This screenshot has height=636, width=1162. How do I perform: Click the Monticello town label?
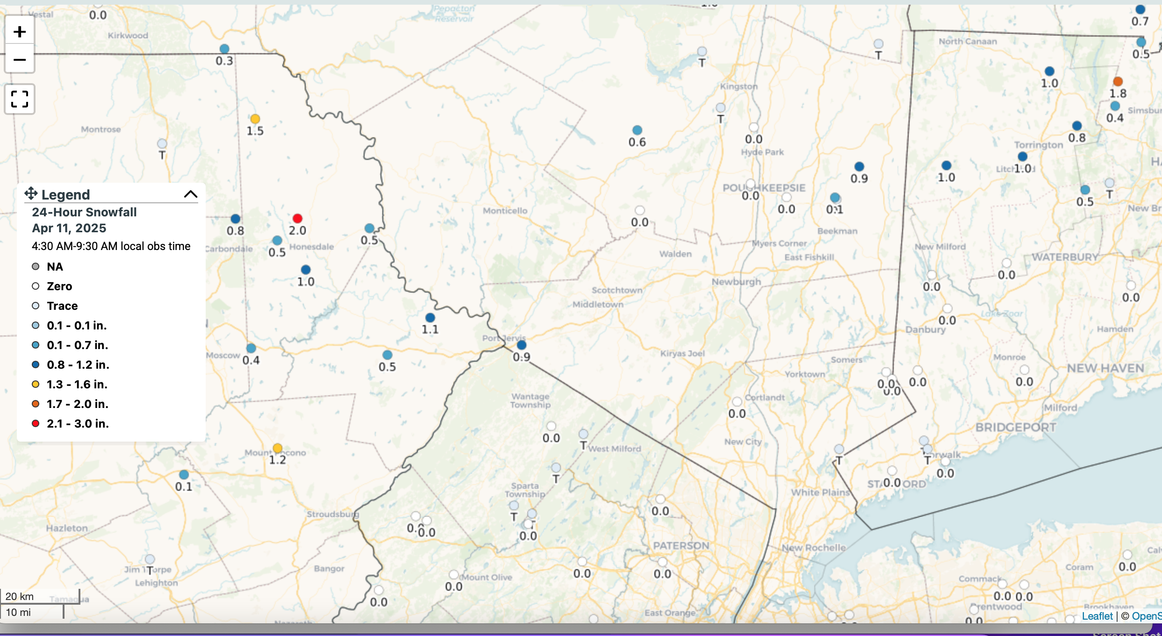505,211
